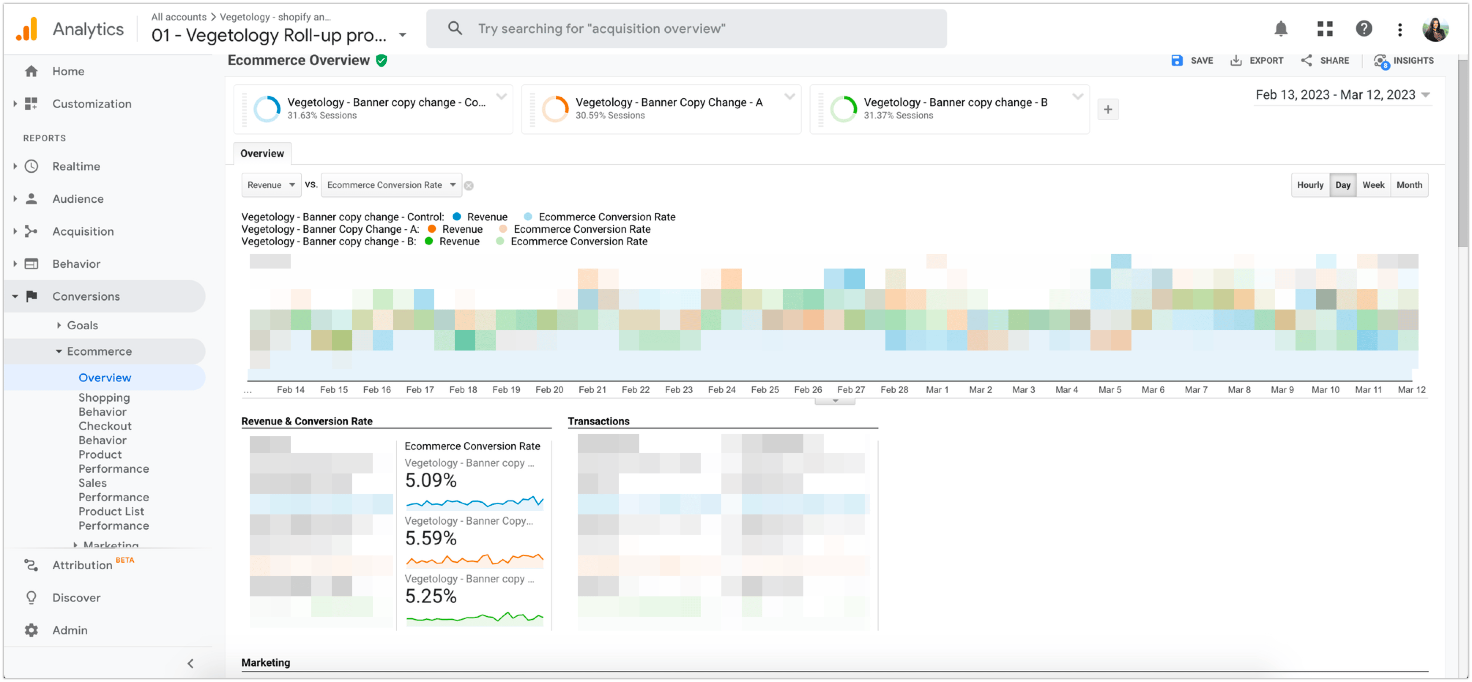
Task: Click the Discover lightbulb icon
Action: tap(31, 597)
